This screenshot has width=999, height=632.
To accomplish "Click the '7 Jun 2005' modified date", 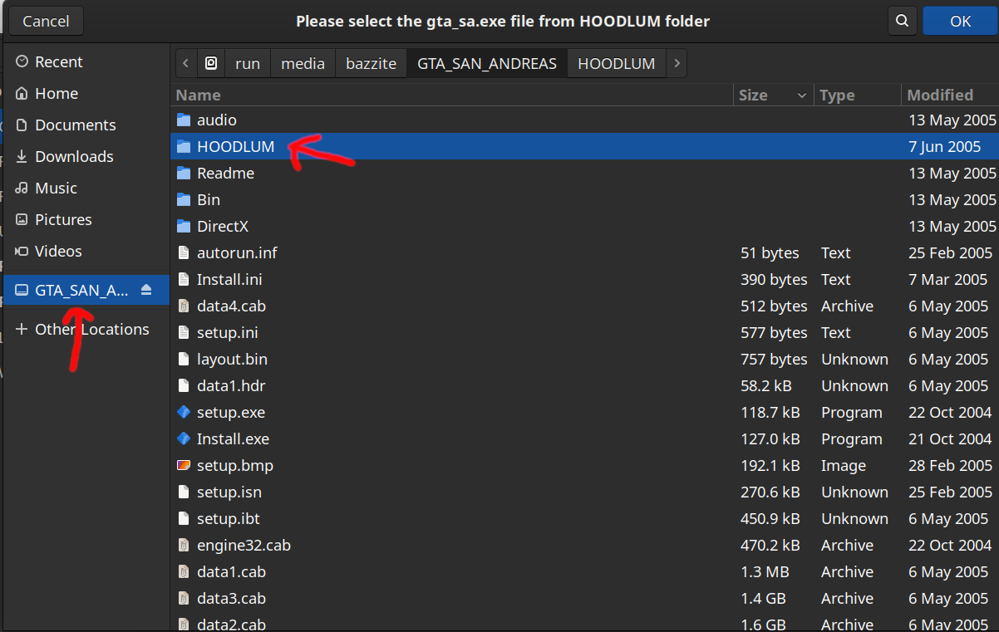I will 945,147.
